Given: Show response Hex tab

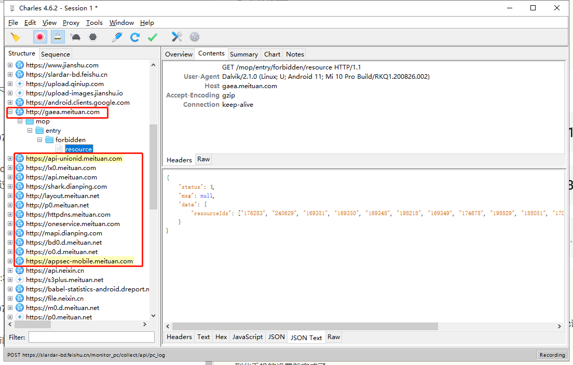Looking at the screenshot, I should [221, 337].
